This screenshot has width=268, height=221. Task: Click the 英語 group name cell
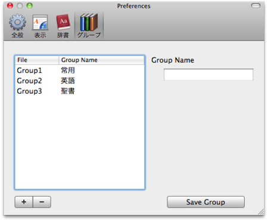pyautogui.click(x=68, y=81)
